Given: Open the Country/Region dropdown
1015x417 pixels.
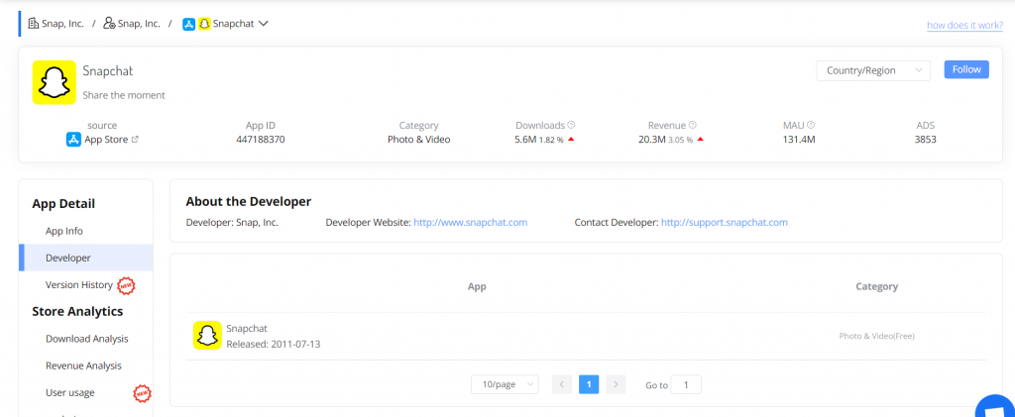Looking at the screenshot, I should (x=872, y=70).
